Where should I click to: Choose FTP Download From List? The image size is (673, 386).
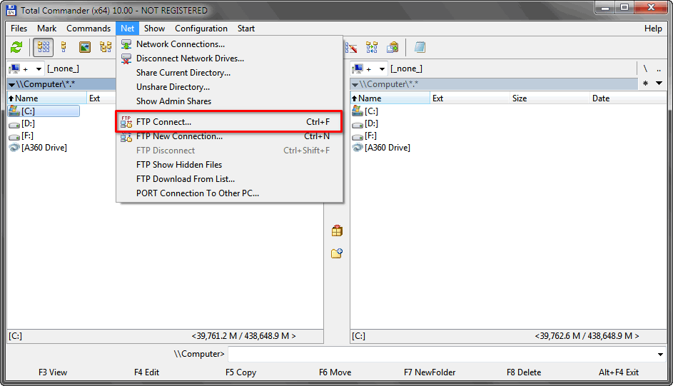point(230,179)
